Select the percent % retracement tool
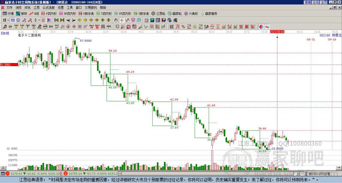This screenshot has height=183, width=342. (183, 27)
